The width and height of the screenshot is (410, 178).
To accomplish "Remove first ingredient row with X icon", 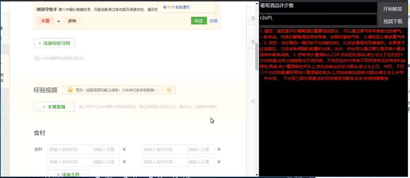I will coord(124,150).
